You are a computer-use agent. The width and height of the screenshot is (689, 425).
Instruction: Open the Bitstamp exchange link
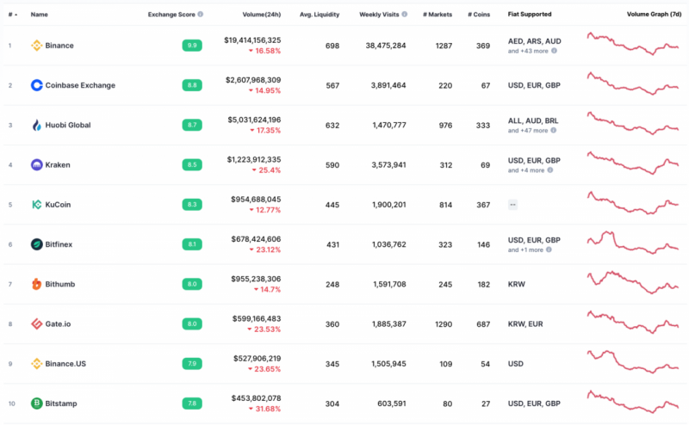(60, 403)
